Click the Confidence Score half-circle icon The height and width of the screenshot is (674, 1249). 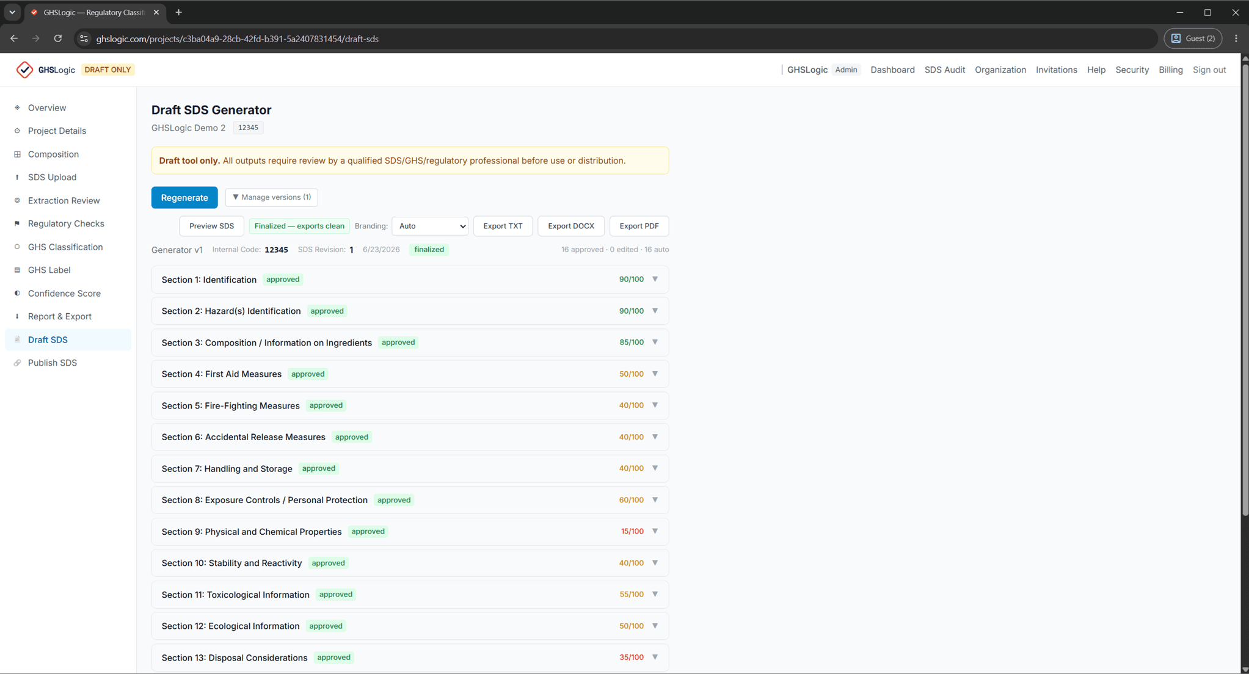17,293
